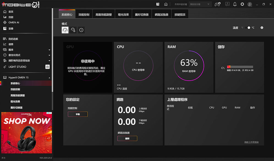This screenshot has width=274, height=161.
Task: Click the 9.9GB / 15.7GB RAM value
Action: pos(176,89)
